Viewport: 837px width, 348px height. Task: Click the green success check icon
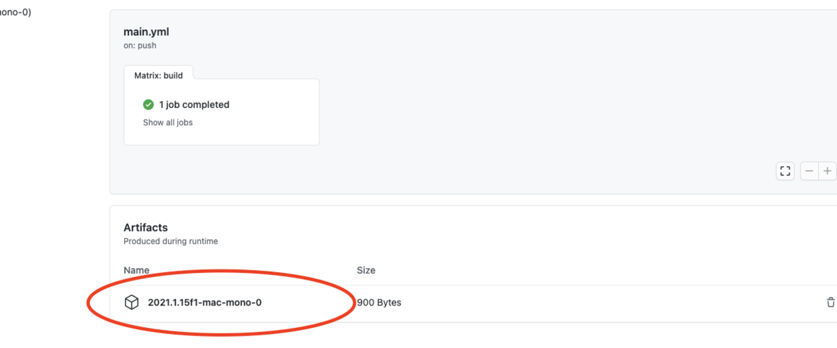click(148, 104)
